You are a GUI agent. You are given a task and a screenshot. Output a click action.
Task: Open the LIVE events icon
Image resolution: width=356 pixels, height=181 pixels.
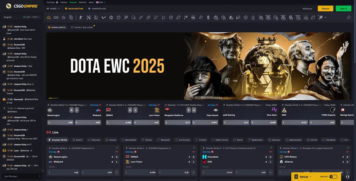point(56,17)
